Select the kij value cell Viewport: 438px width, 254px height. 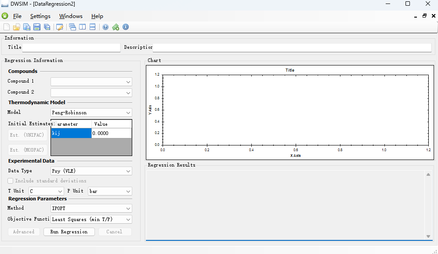111,133
